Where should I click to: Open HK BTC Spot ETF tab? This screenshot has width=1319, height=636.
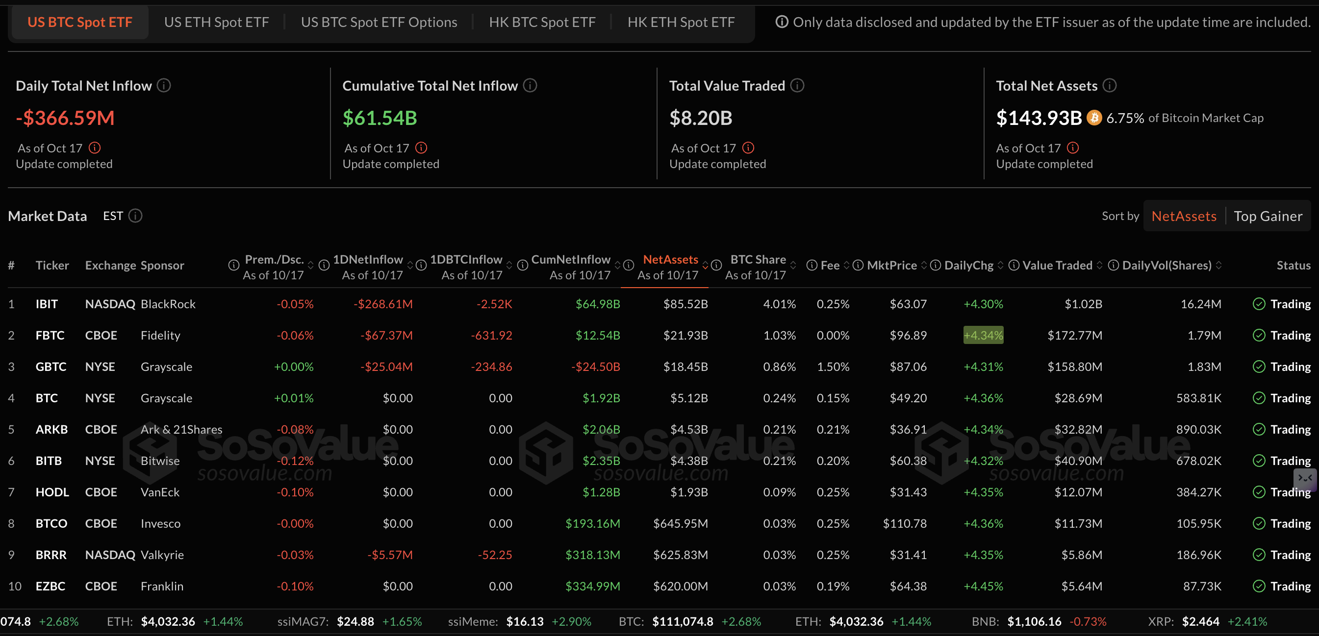542,22
